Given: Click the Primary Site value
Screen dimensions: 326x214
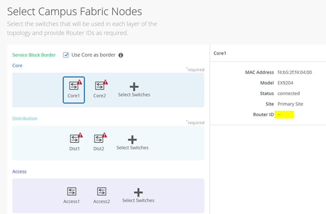Looking at the screenshot, I should point(290,104).
